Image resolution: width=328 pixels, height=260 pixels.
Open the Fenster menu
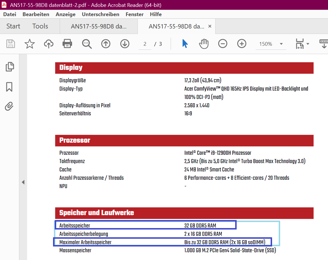(x=135, y=14)
